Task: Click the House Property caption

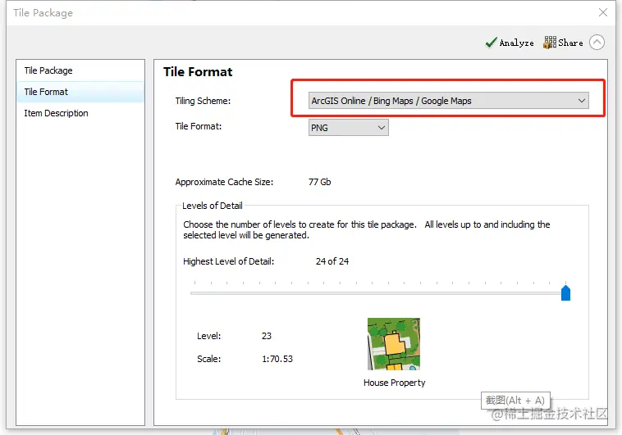Action: tap(395, 383)
